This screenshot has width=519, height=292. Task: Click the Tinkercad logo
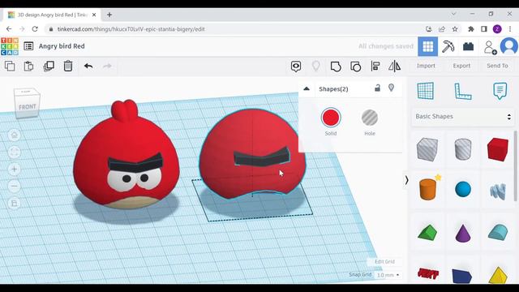pyautogui.click(x=10, y=46)
